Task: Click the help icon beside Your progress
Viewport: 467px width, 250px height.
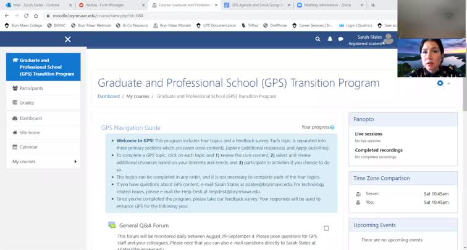Action: point(332,127)
